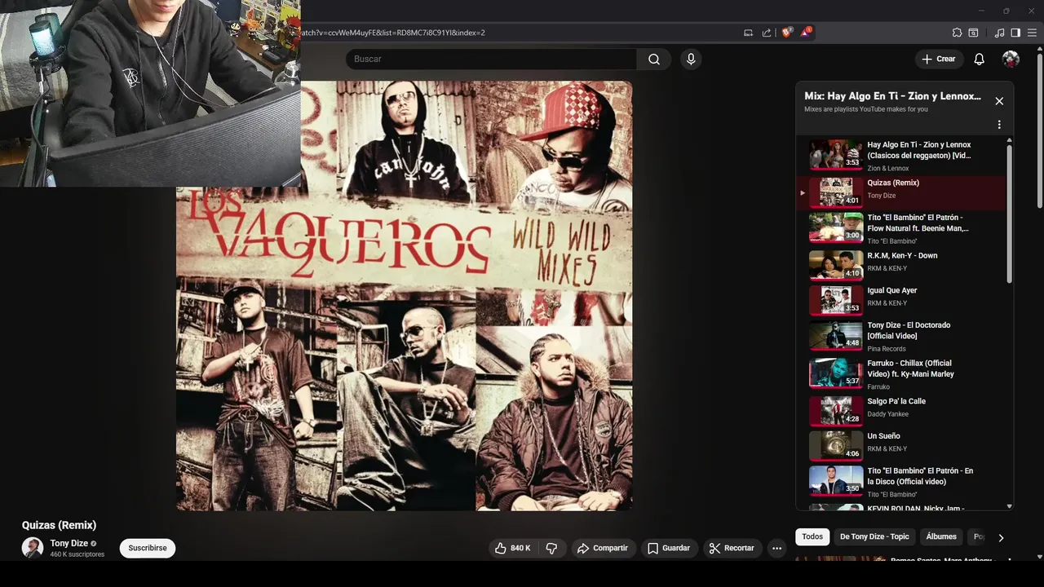The width and height of the screenshot is (1044, 587).
Task: Play Tony Dize - El Doctorado video
Action: coord(901,336)
